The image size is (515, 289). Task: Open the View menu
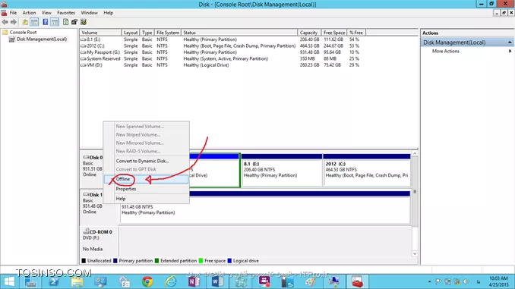(x=46, y=13)
